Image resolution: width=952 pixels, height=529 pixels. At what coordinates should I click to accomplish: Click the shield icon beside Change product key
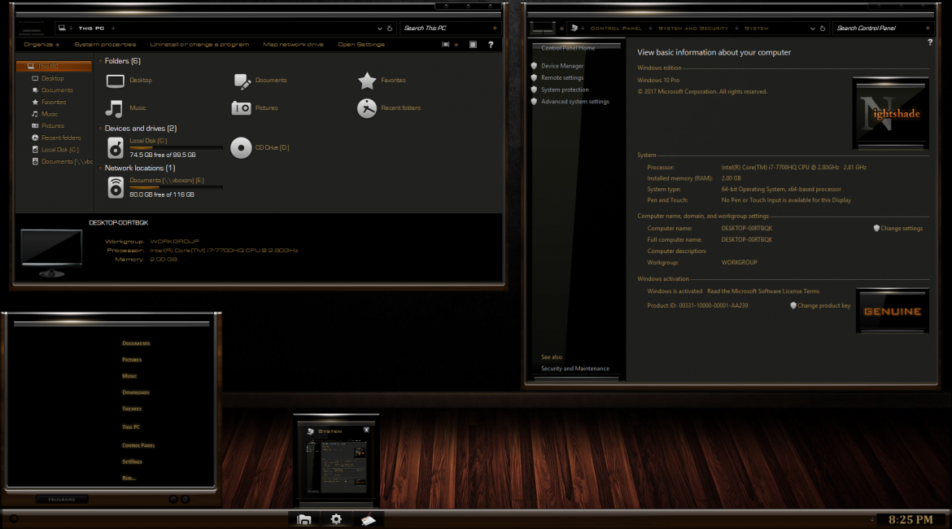point(793,305)
